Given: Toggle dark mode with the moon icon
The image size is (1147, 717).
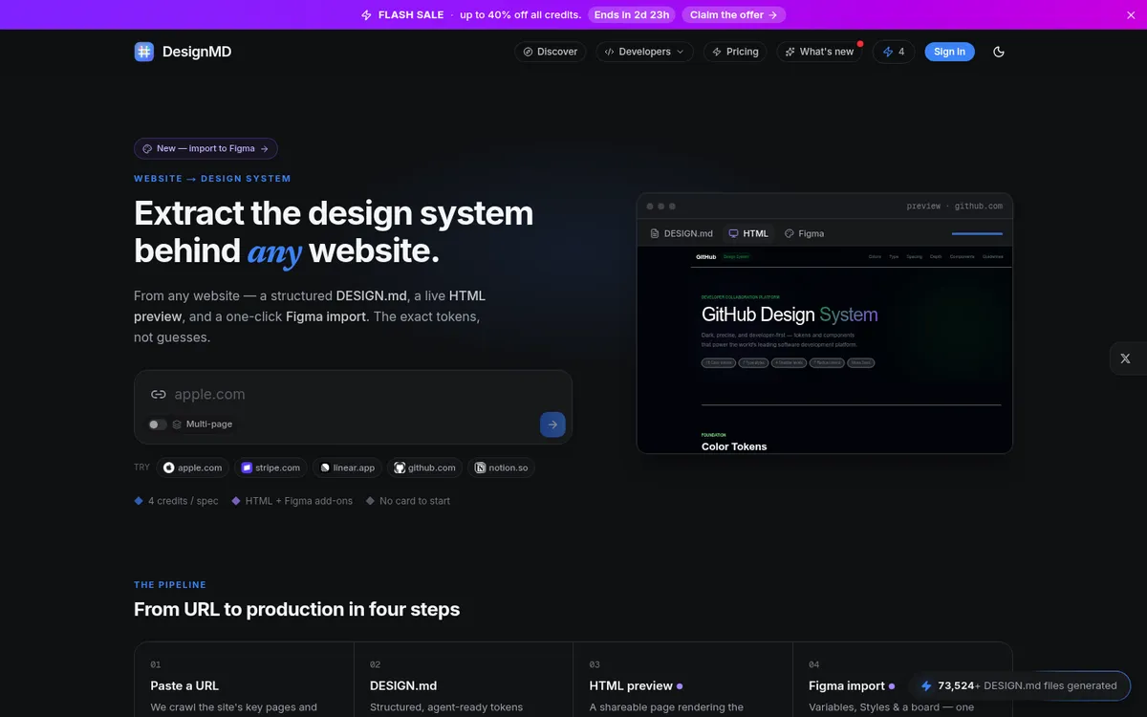Looking at the screenshot, I should 999,52.
